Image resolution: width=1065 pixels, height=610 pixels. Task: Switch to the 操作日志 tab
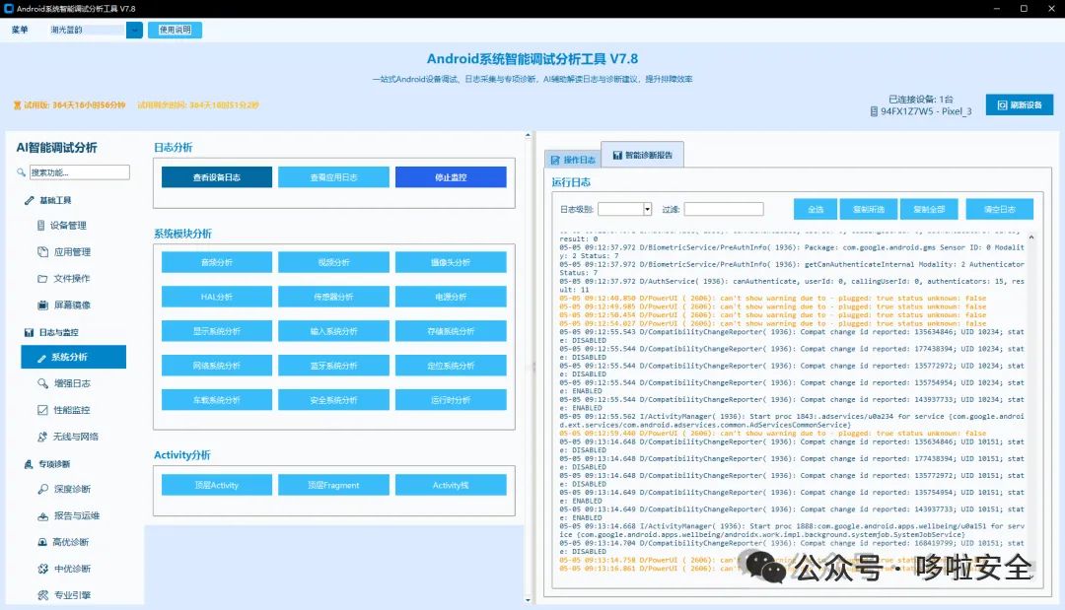pos(573,160)
